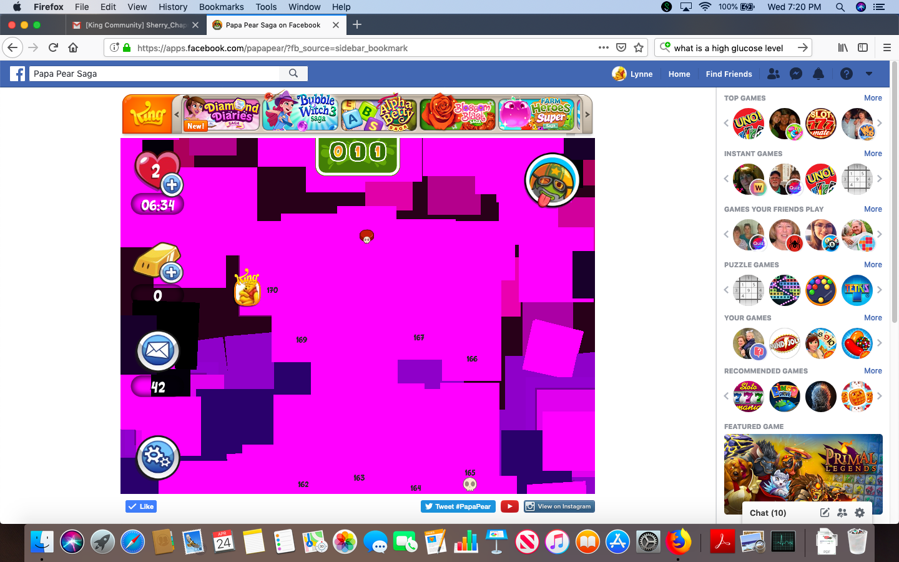Click the Facebook logo icon
This screenshot has height=562, width=899.
coord(18,74)
